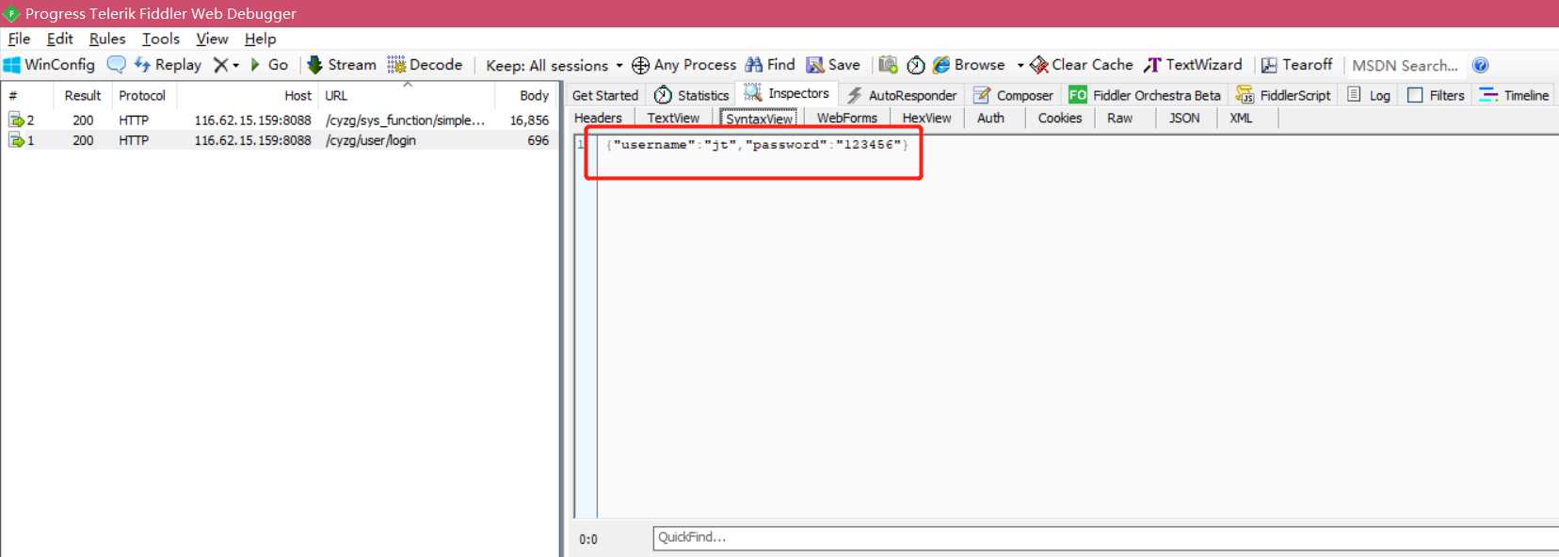Replay the selected session

(x=168, y=65)
